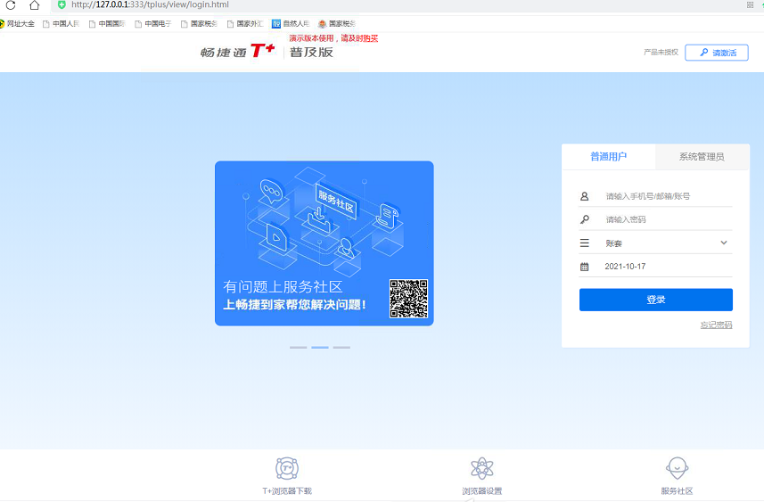The width and height of the screenshot is (764, 502).
Task: Click the user account icon
Action: 585,196
